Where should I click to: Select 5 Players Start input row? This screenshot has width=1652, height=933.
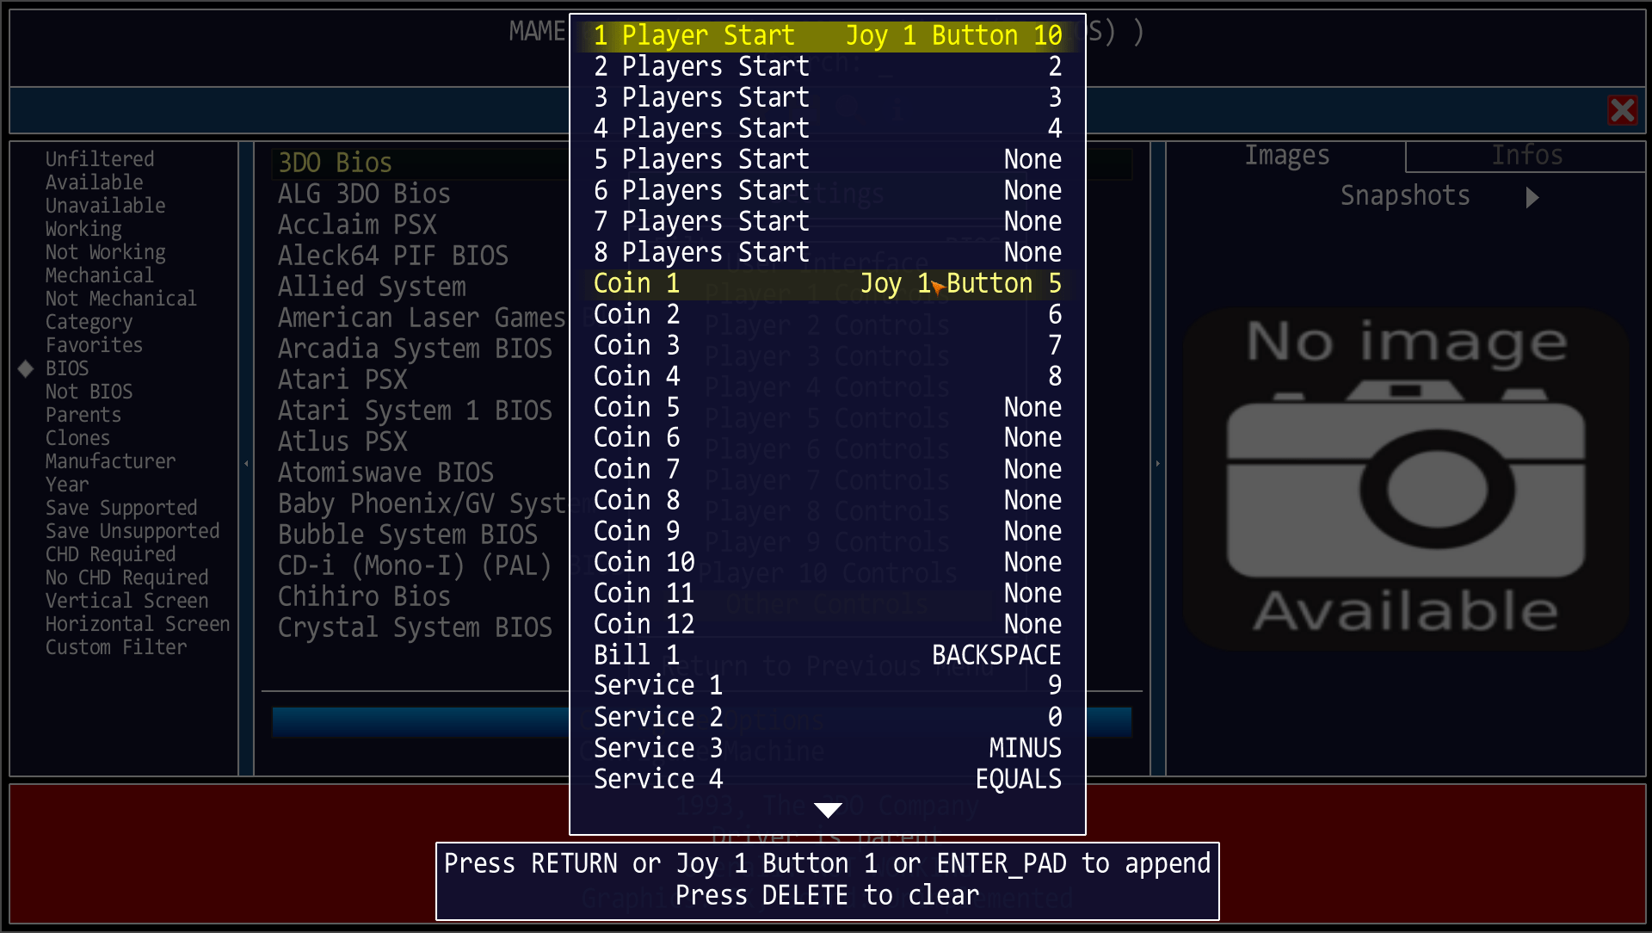828,159
